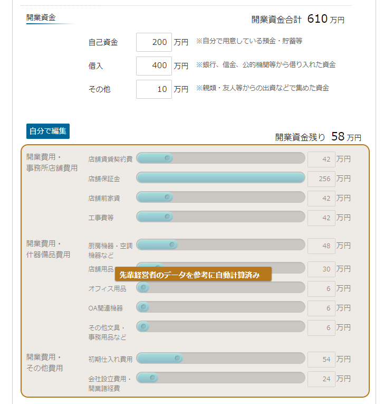The width and height of the screenshot is (384, 404).
Task: Click the 工事費等 slider handle
Action: (167, 217)
